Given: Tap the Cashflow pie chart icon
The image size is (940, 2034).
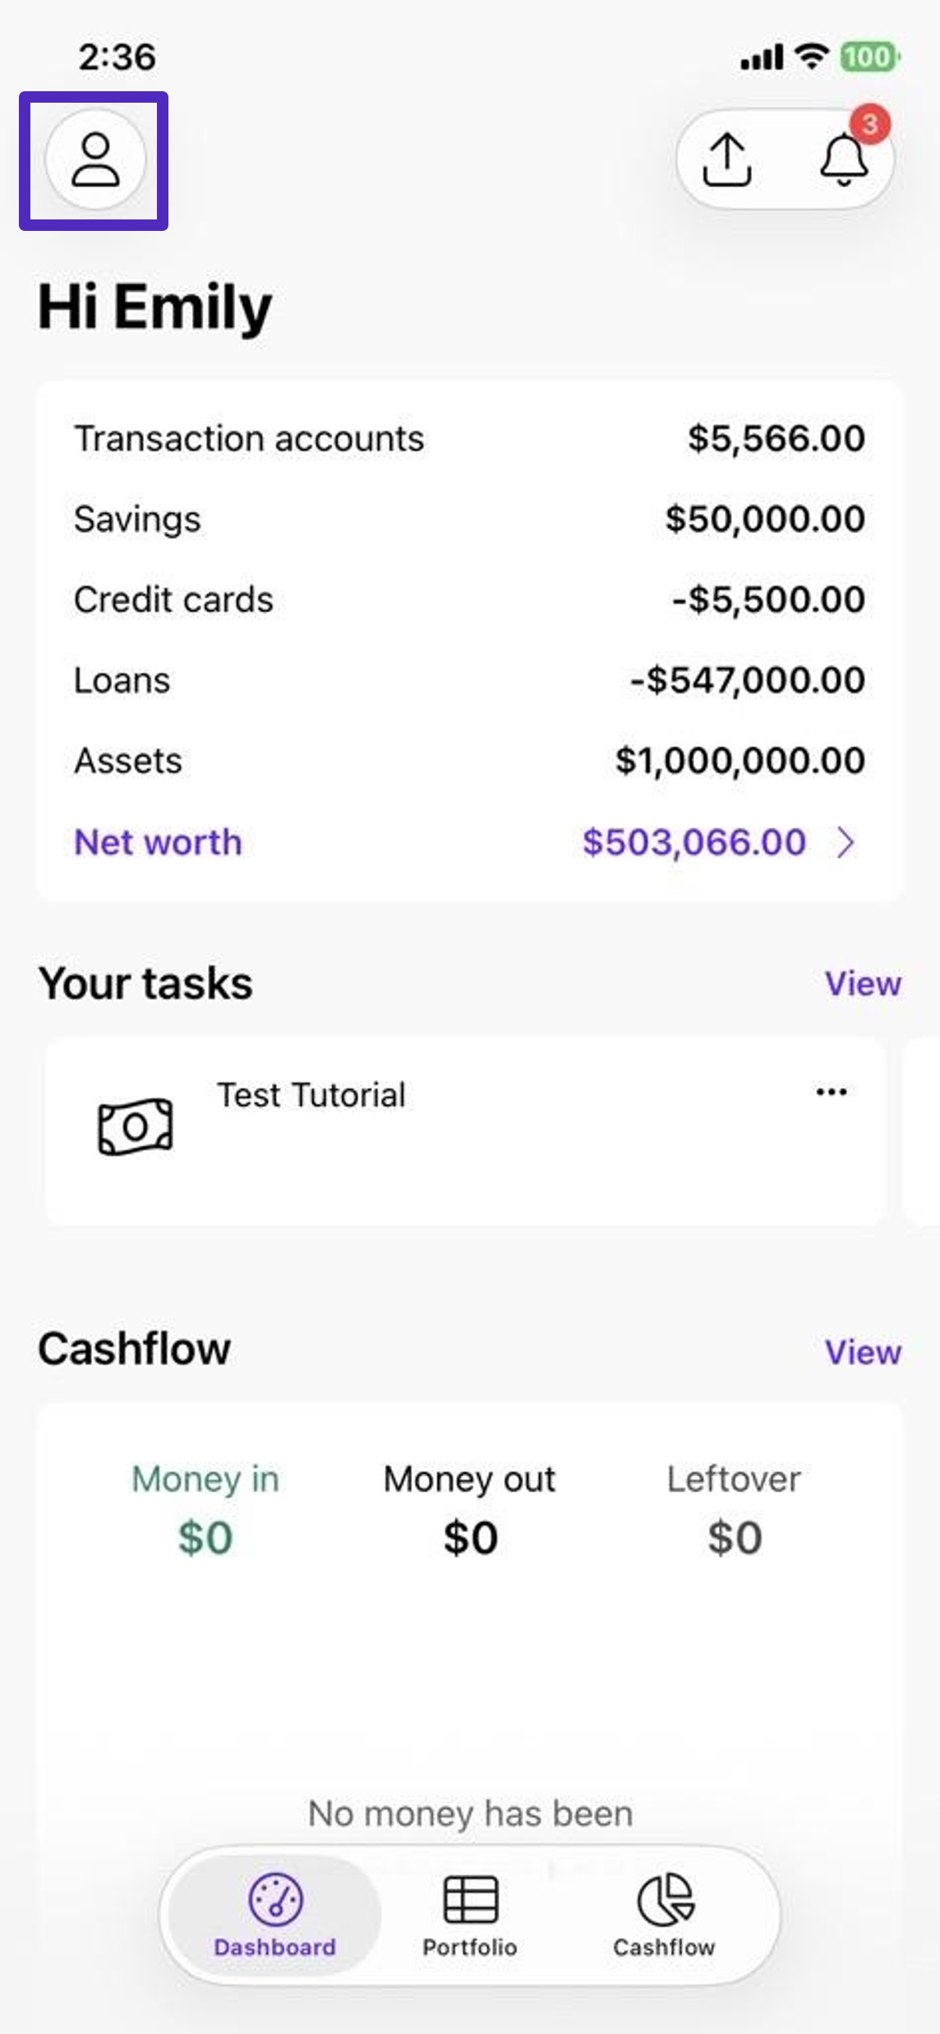Looking at the screenshot, I should point(666,1899).
